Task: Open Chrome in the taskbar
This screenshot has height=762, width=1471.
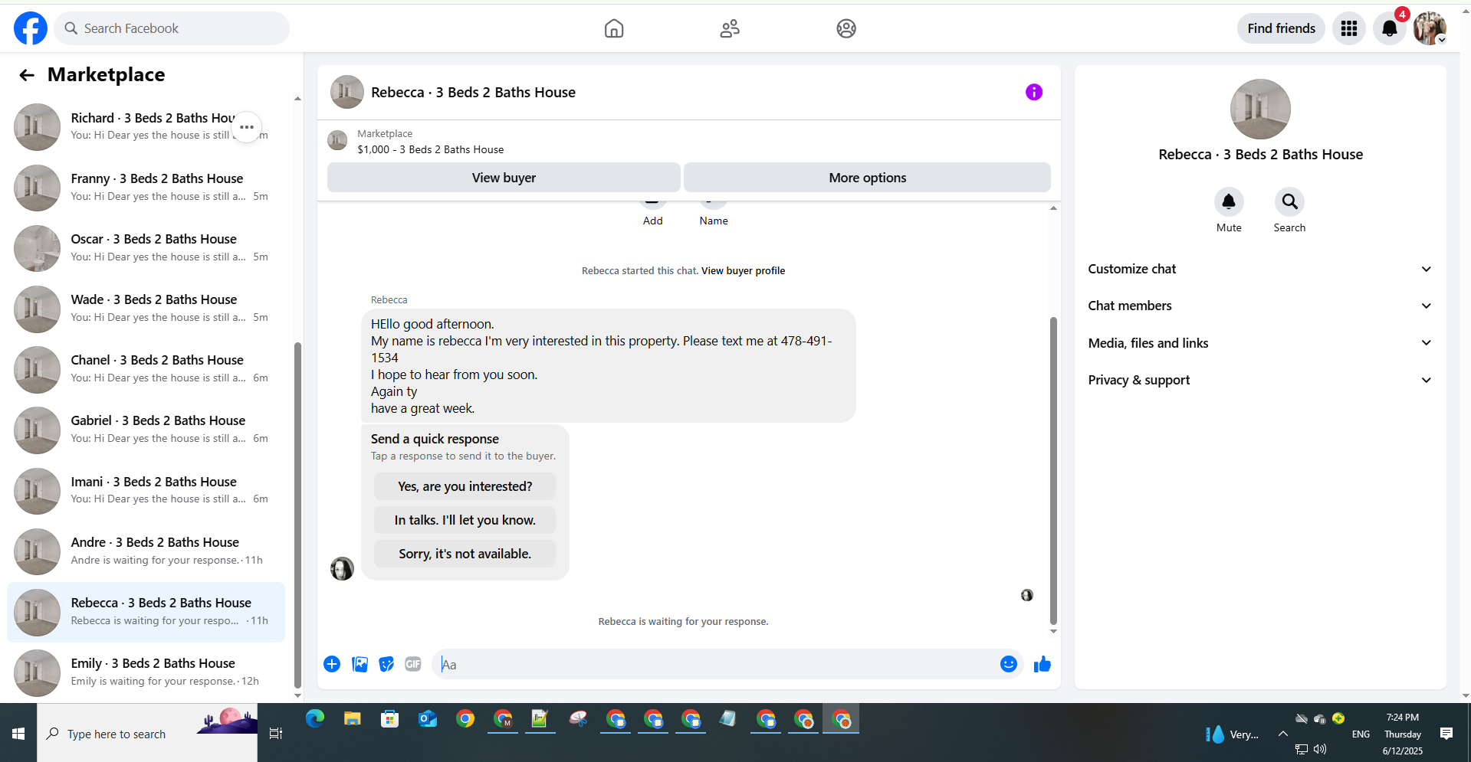Action: coord(465,718)
